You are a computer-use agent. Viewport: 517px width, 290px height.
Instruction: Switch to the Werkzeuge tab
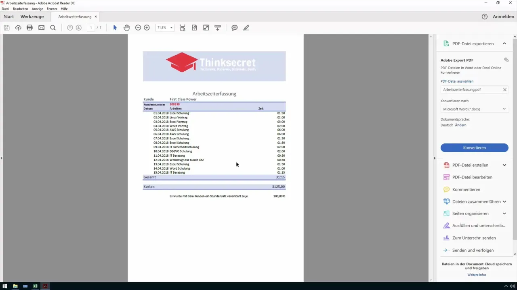(x=32, y=17)
